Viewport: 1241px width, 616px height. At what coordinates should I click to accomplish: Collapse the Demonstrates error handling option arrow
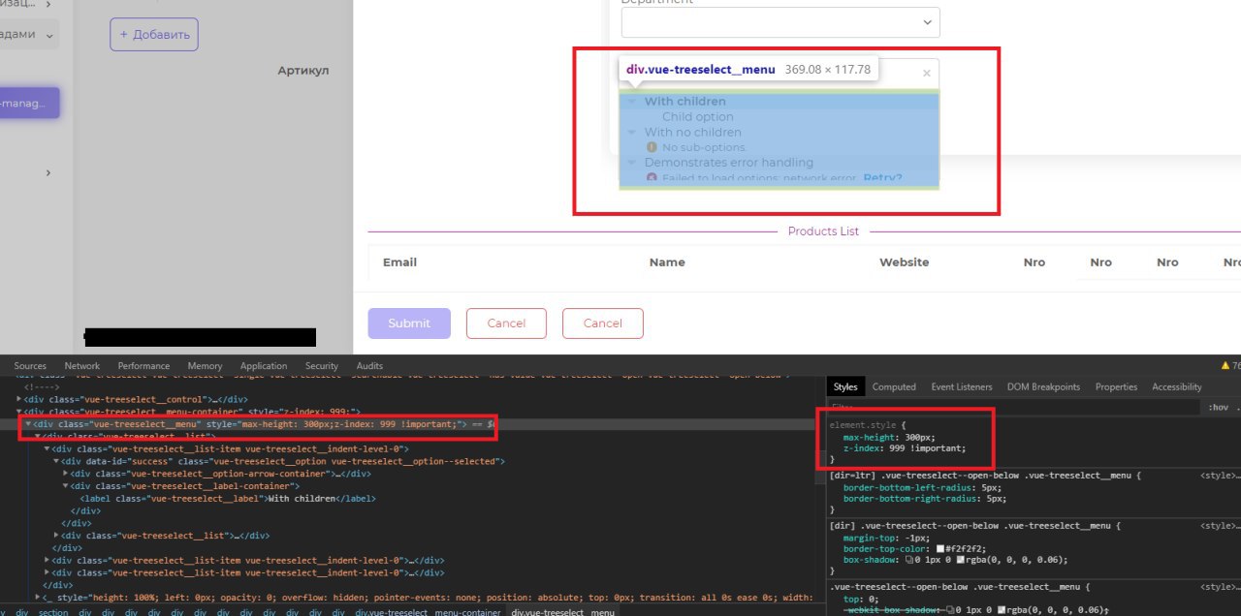(x=632, y=163)
